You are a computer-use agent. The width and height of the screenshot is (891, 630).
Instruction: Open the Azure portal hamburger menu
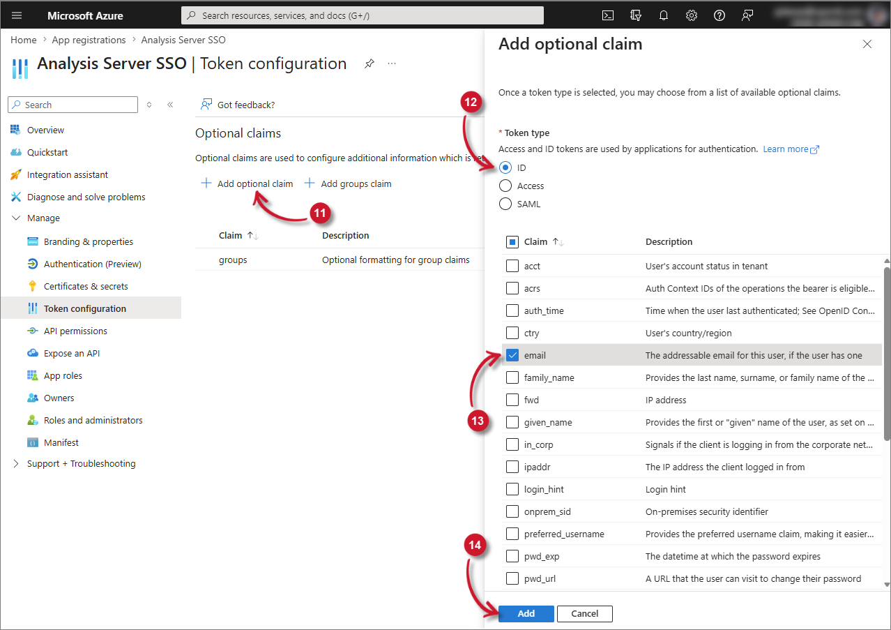click(x=17, y=15)
